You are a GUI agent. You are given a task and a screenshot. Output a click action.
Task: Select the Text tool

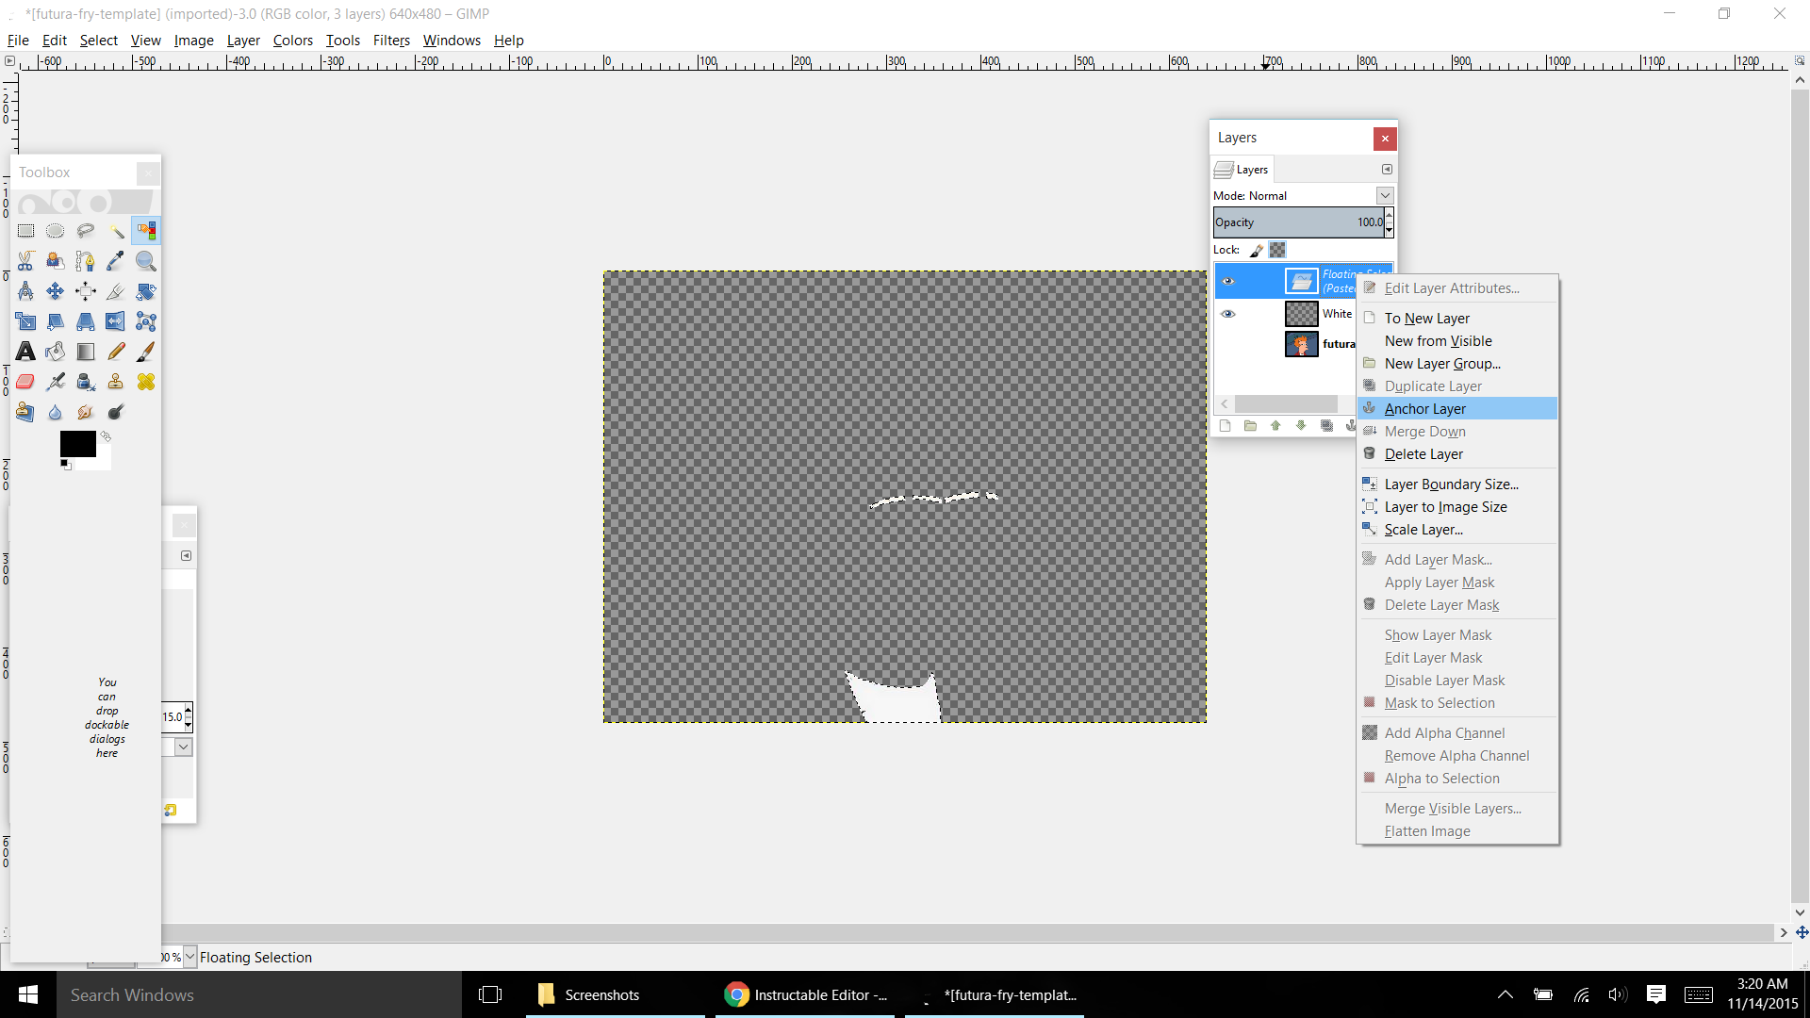25,352
